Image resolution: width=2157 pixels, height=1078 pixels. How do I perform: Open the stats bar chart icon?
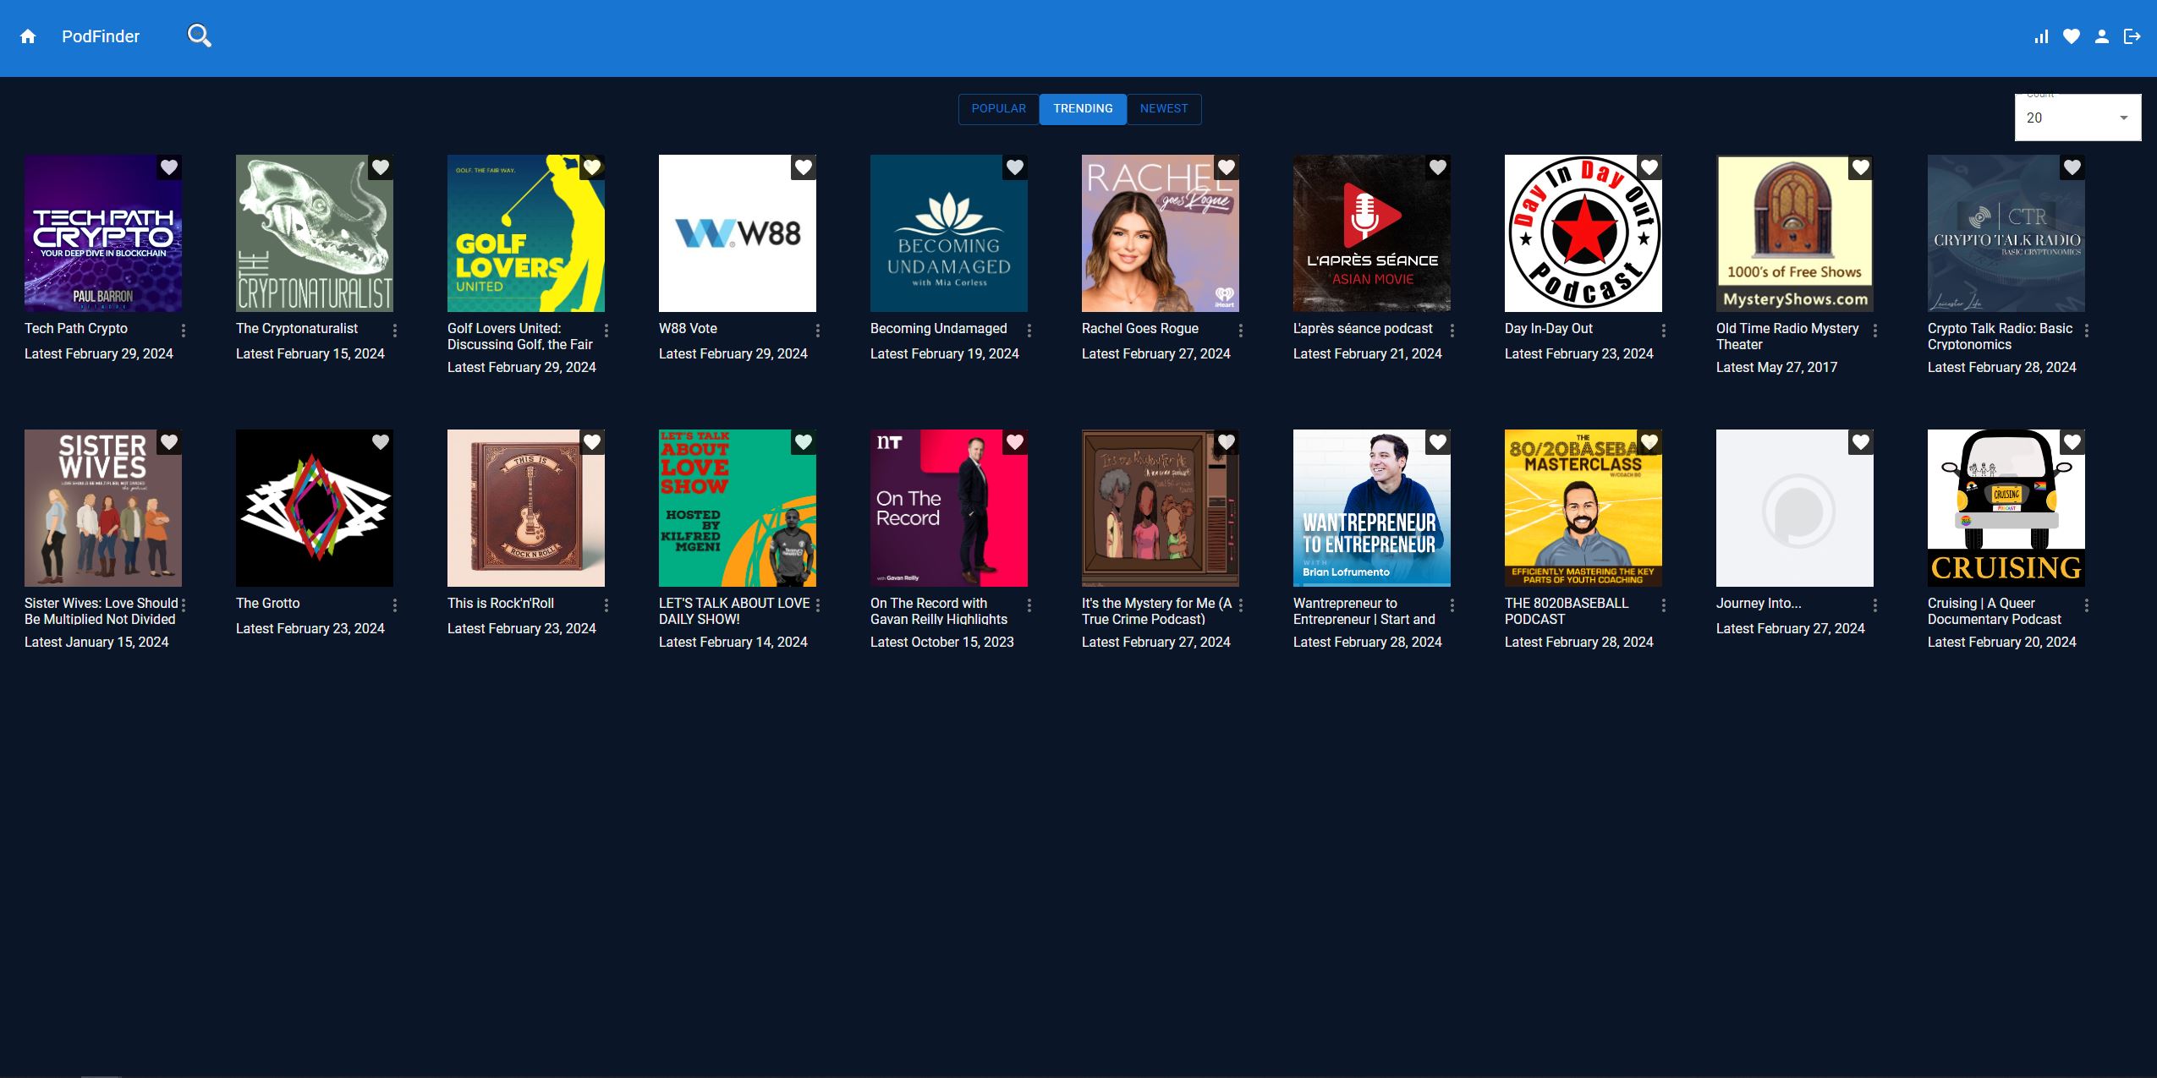tap(2041, 36)
